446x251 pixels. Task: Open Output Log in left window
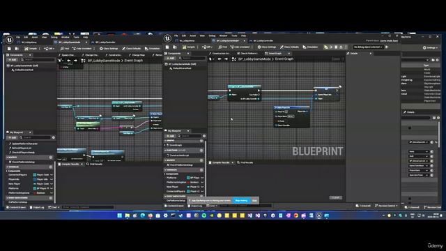tap(37, 208)
